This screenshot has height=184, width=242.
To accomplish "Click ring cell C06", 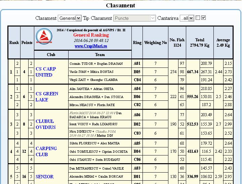I will tap(137, 159).
